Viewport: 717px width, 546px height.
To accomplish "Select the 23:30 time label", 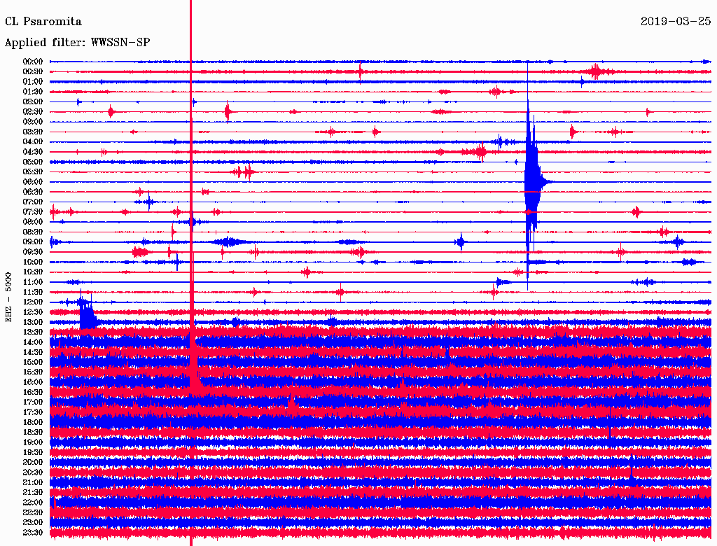I will point(33,533).
